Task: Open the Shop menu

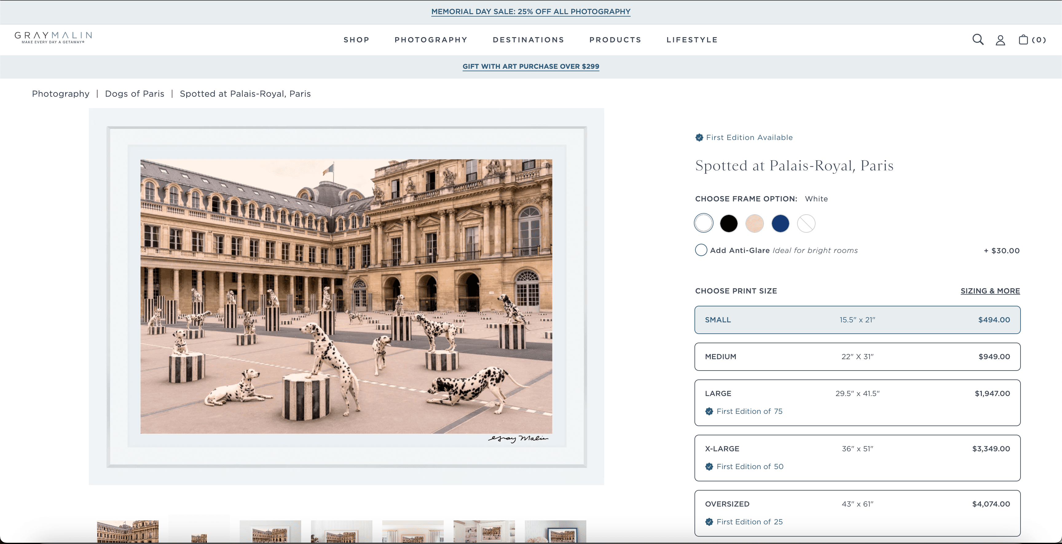Action: point(356,40)
